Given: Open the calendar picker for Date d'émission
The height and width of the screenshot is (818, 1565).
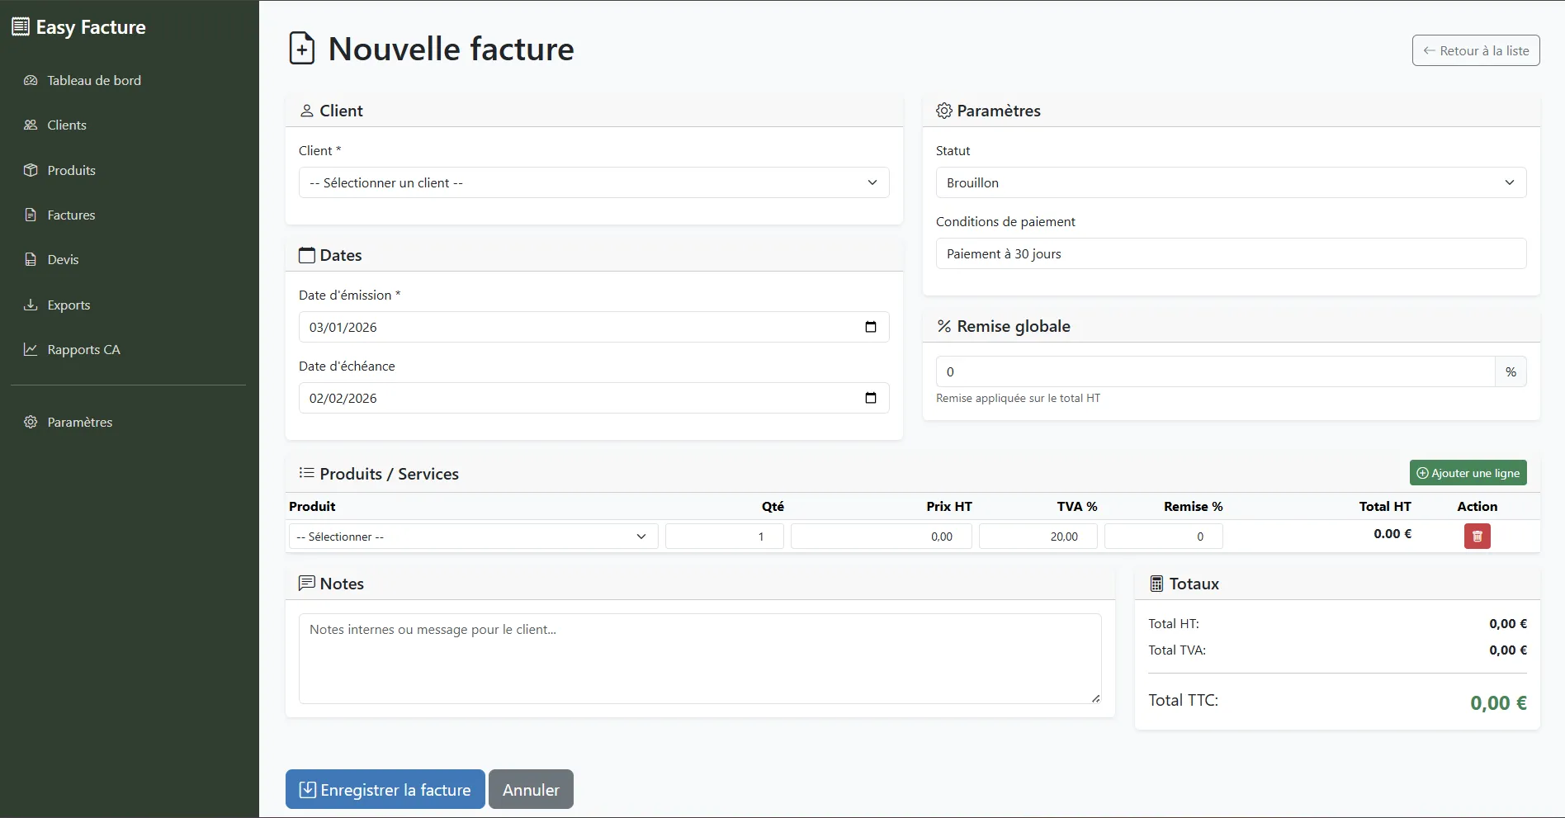Looking at the screenshot, I should click(870, 327).
